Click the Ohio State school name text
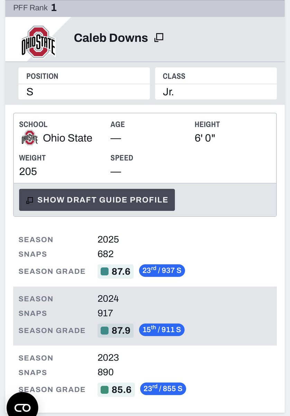 tap(67, 138)
